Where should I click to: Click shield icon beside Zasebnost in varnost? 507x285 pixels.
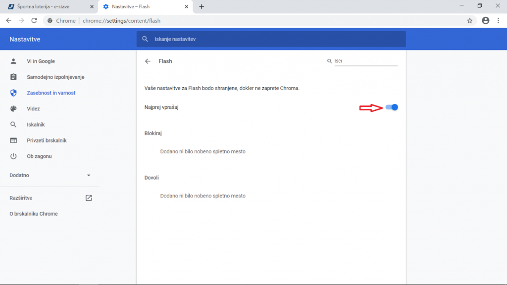point(13,93)
